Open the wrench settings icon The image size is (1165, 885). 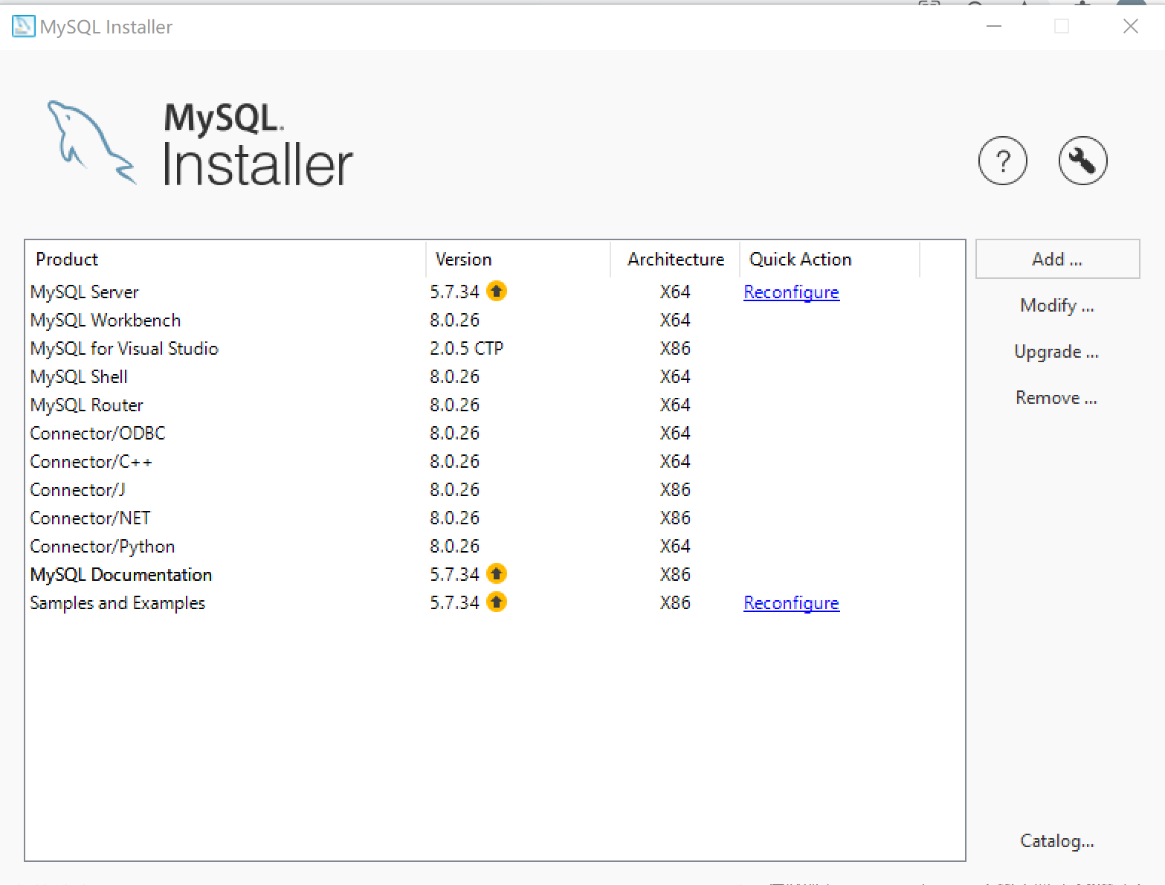pos(1082,161)
